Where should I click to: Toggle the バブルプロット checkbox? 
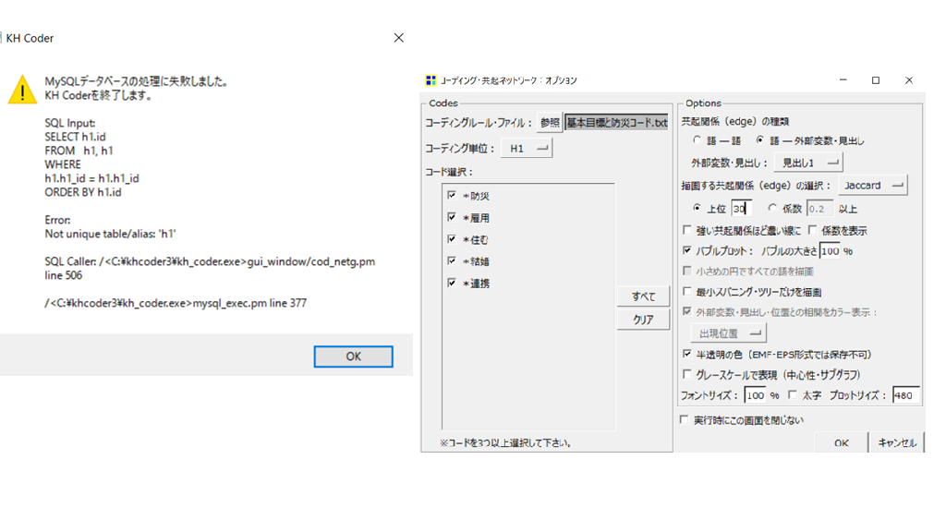pyautogui.click(x=686, y=250)
